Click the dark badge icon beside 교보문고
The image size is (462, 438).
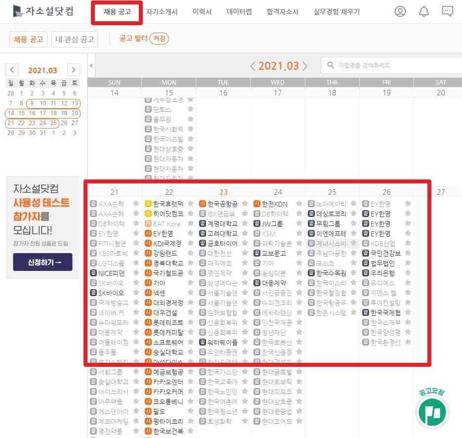click(256, 253)
